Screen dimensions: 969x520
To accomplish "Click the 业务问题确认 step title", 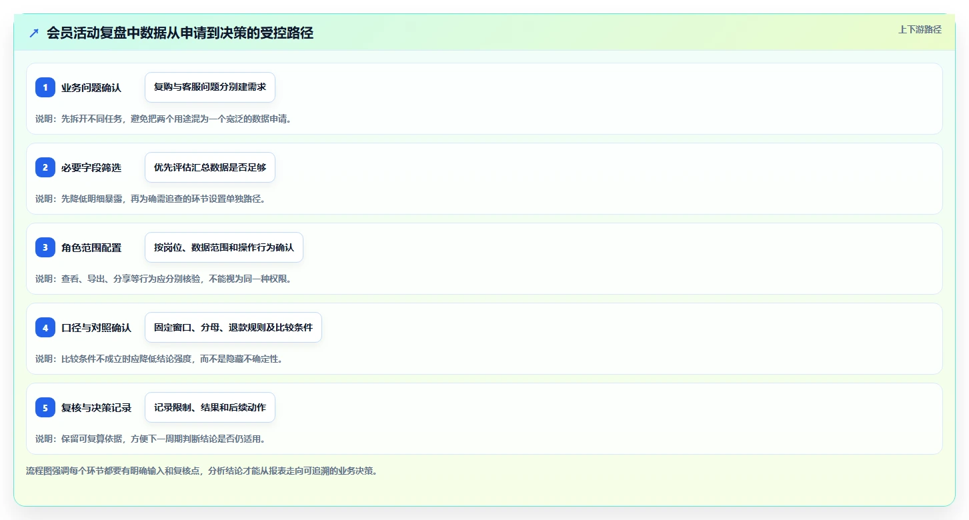I will pyautogui.click(x=91, y=87).
